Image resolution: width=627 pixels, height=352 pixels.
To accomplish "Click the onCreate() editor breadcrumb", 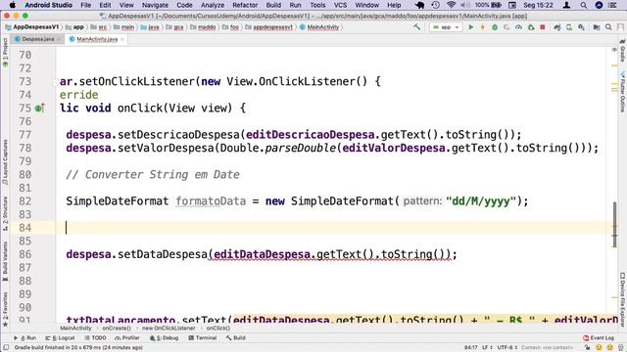I will [116, 329].
